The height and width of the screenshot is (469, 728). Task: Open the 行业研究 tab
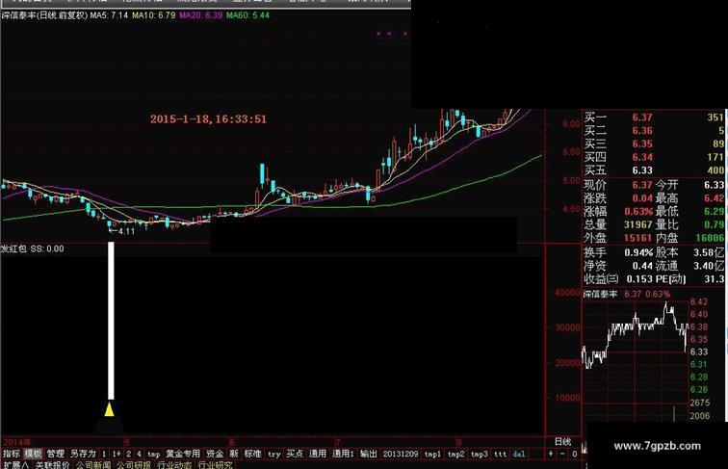coord(216,464)
